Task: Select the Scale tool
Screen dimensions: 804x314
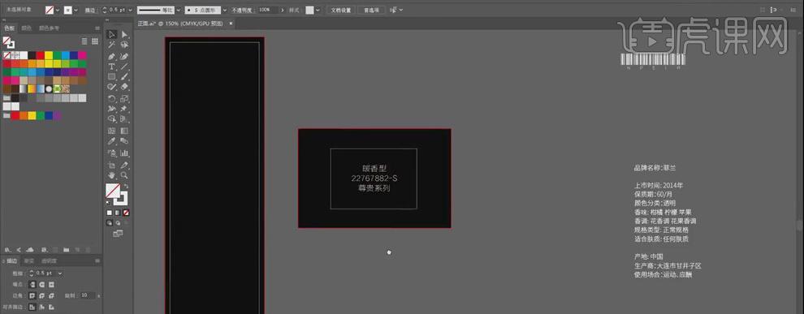Action: [x=124, y=98]
